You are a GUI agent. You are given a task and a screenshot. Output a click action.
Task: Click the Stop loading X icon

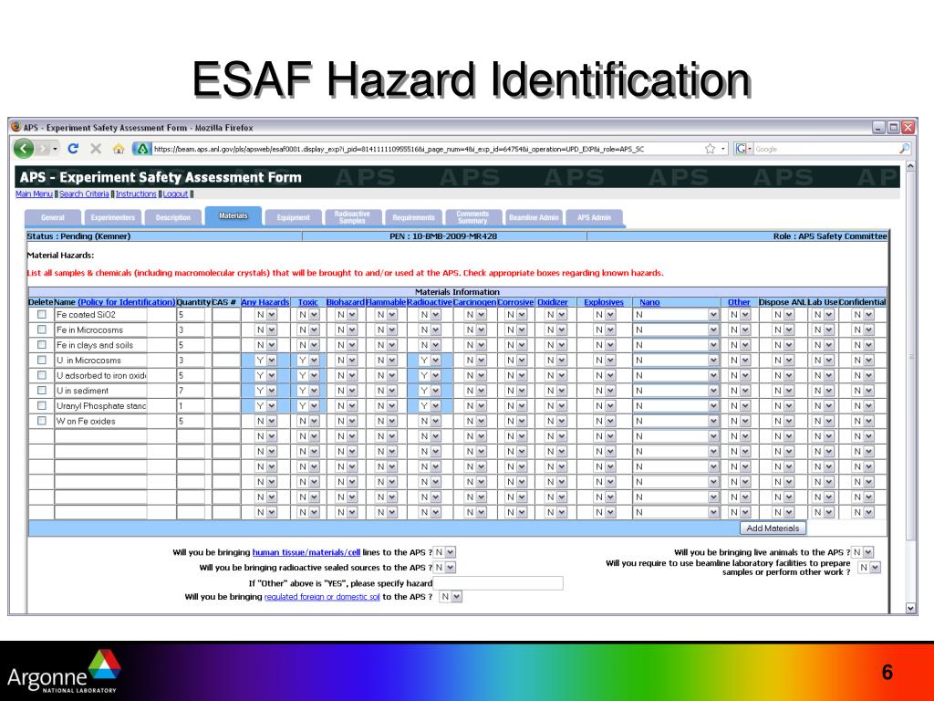point(95,149)
